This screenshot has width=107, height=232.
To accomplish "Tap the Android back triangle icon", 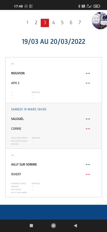I will tap(75, 226).
